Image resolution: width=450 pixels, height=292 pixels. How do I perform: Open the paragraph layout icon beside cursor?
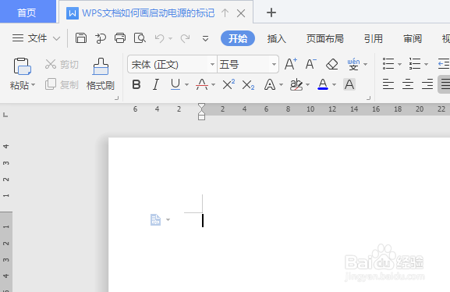(155, 220)
